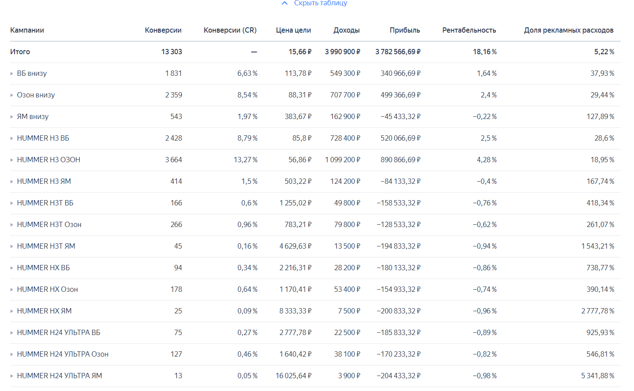Click the Скрыть таблицу link

(320, 3)
